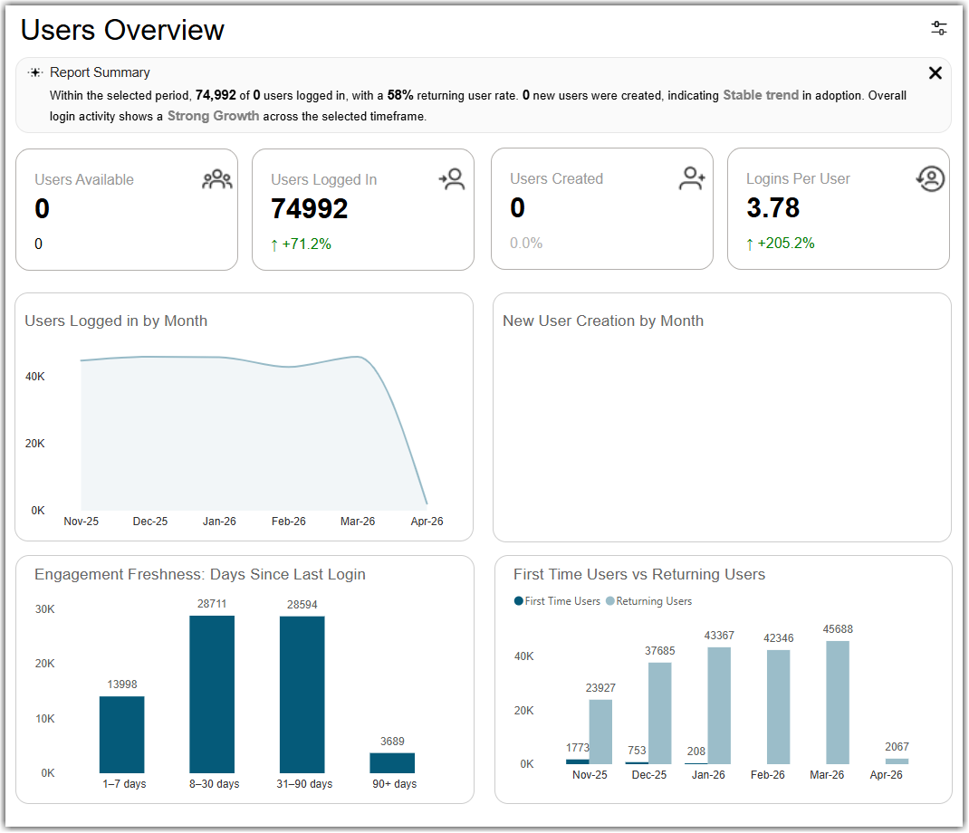Select Mar-26 returning users bar
This screenshot has height=833, width=969.
click(x=838, y=703)
